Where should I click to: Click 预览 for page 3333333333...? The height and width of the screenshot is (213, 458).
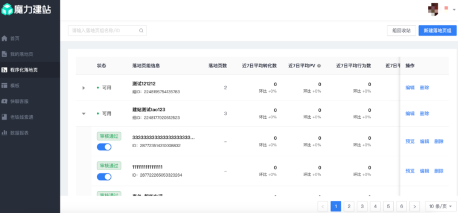(410, 141)
